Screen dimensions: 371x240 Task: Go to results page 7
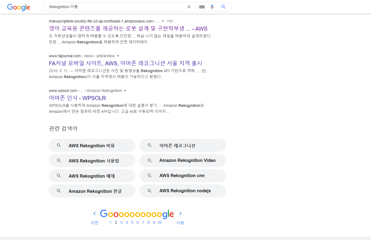click(x=143, y=222)
